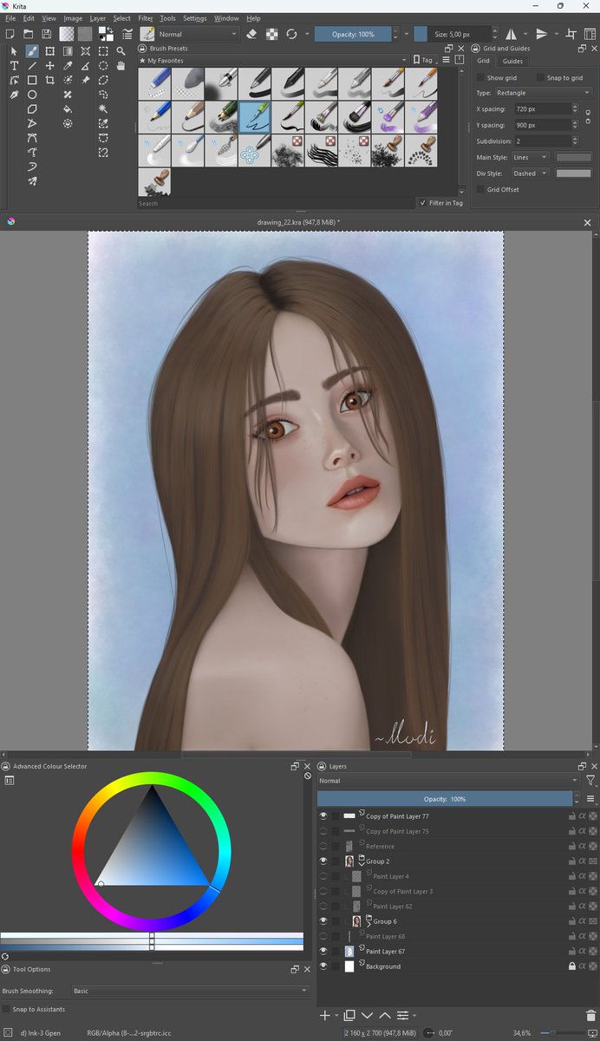Toggle horizontal mirror tool
This screenshot has width=600, height=1041.
[x=512, y=34]
